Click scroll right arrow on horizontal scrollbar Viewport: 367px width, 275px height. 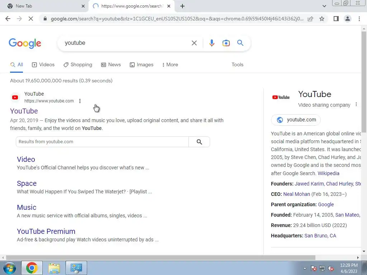[x=358, y=258]
